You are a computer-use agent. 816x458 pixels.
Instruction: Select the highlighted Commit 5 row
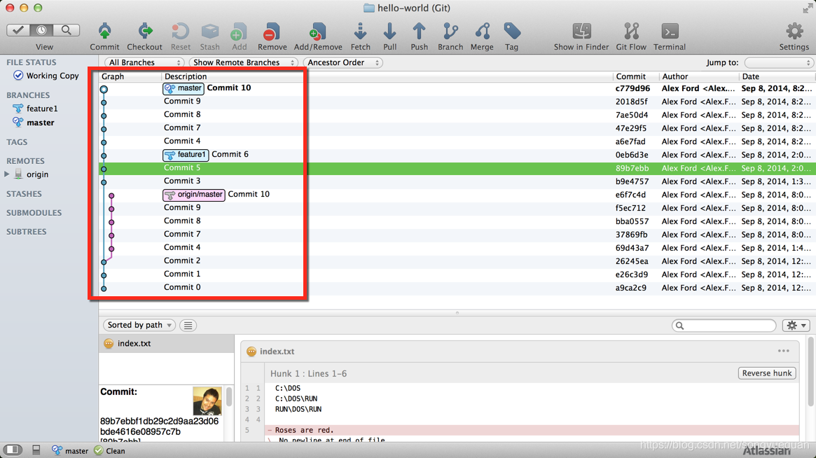click(457, 168)
